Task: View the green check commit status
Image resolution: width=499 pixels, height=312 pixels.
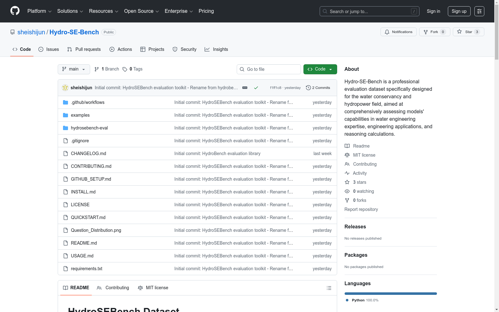Action: pyautogui.click(x=256, y=88)
